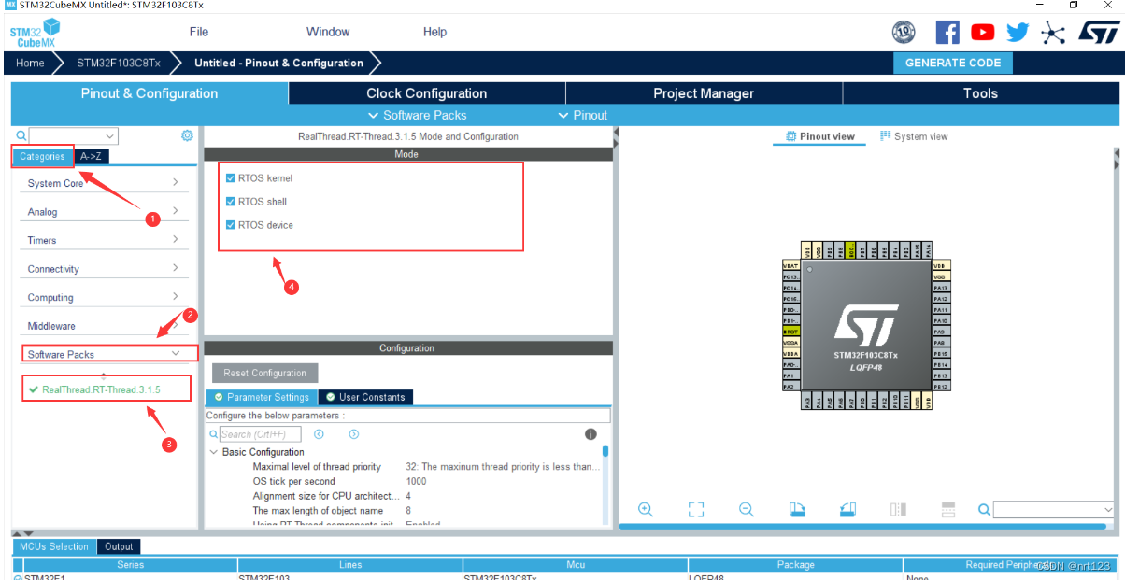This screenshot has width=1125, height=580.
Task: Toggle the vertical split view icon
Action: click(x=898, y=509)
